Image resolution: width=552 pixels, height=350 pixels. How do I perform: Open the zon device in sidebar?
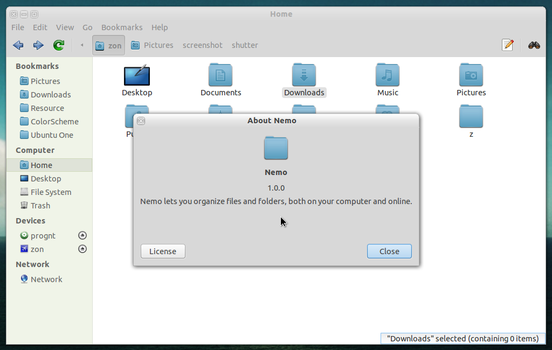pyautogui.click(x=37, y=249)
